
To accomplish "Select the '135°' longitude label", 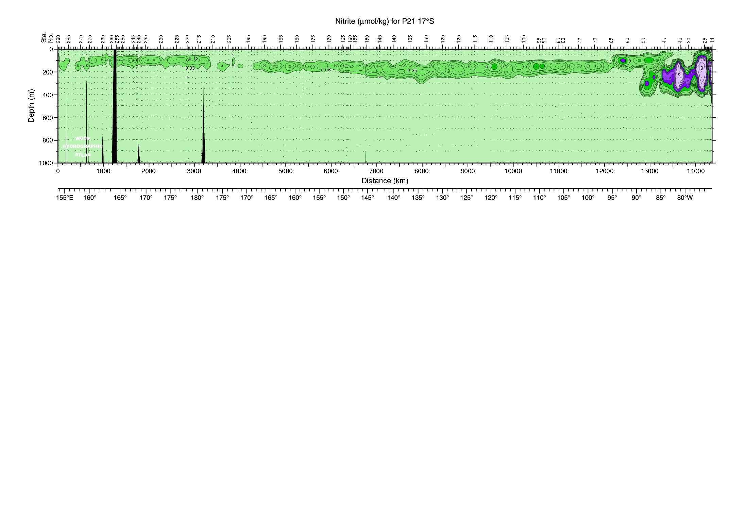I will [x=418, y=198].
